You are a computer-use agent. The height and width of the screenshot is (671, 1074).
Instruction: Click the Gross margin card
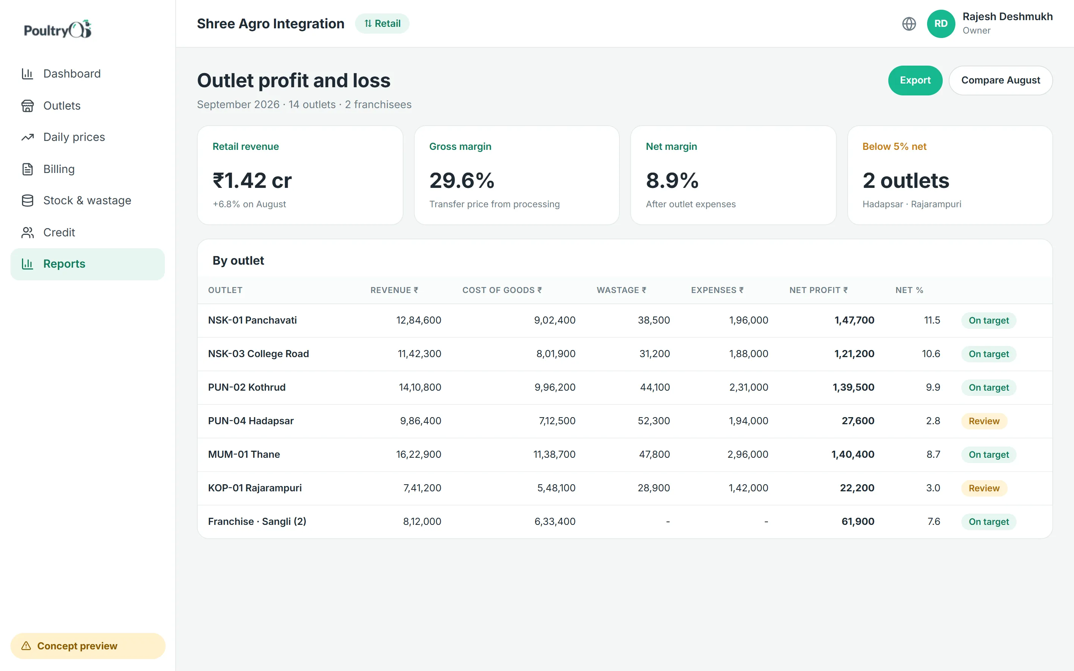coord(516,175)
